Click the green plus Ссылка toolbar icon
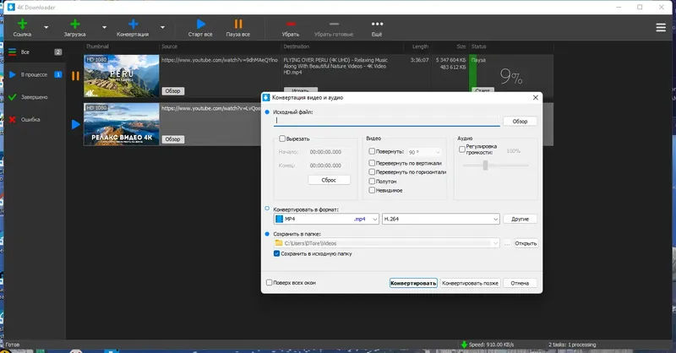 (x=22, y=24)
